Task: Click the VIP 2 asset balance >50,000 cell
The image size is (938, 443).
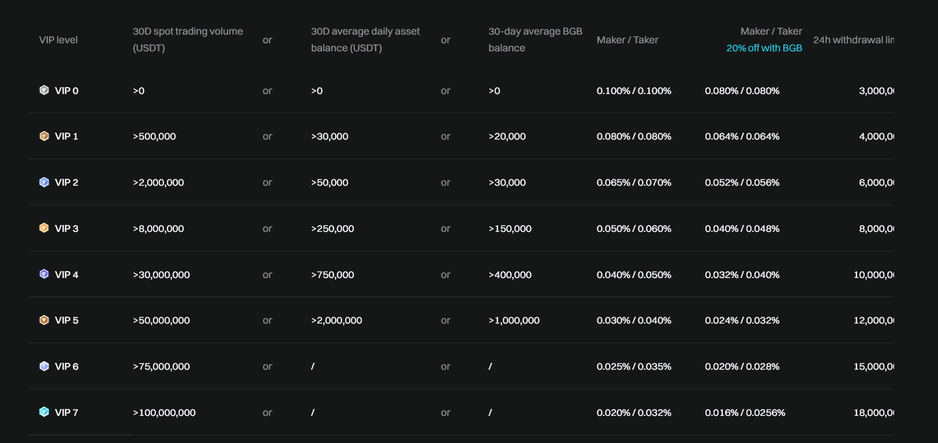Action: pyautogui.click(x=330, y=182)
